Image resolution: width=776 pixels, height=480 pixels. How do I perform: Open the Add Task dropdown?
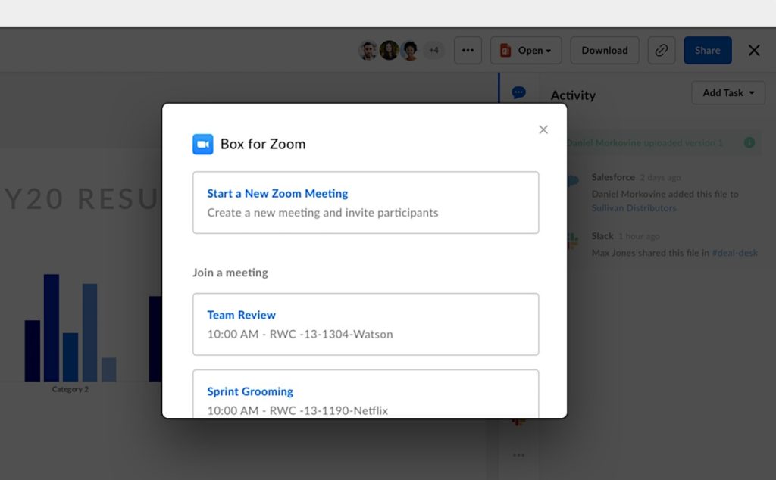728,93
